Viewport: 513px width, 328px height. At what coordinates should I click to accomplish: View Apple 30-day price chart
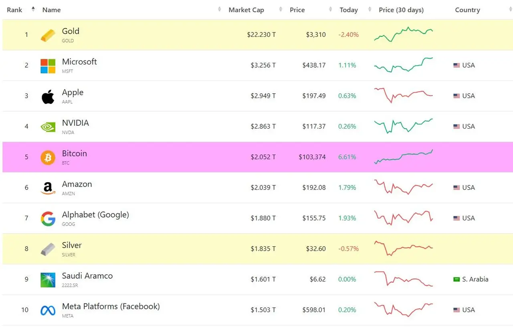click(403, 96)
